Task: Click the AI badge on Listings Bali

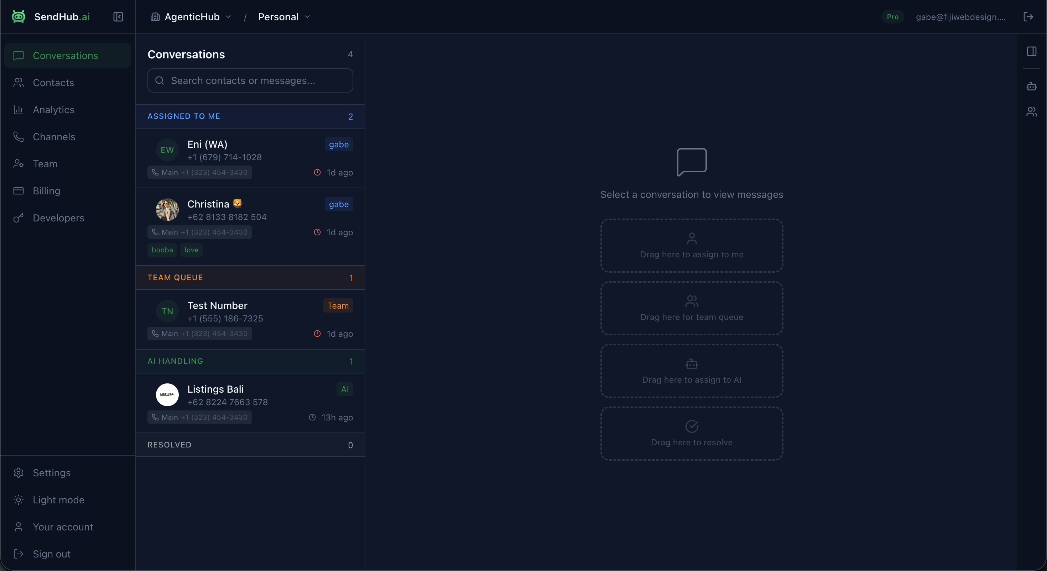Action: (x=345, y=389)
